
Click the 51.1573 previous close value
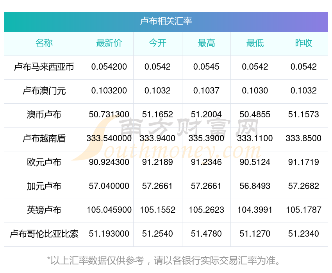click(303, 115)
